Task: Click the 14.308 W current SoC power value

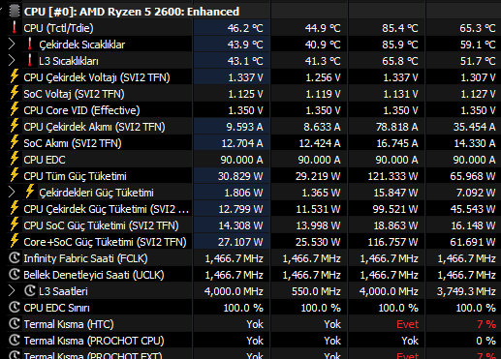Action: (240, 225)
